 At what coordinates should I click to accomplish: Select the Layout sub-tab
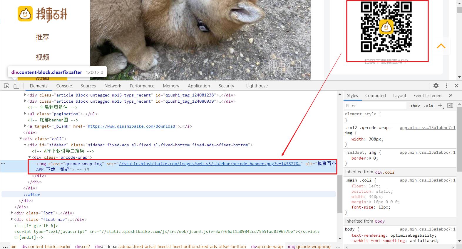pyautogui.click(x=400, y=95)
